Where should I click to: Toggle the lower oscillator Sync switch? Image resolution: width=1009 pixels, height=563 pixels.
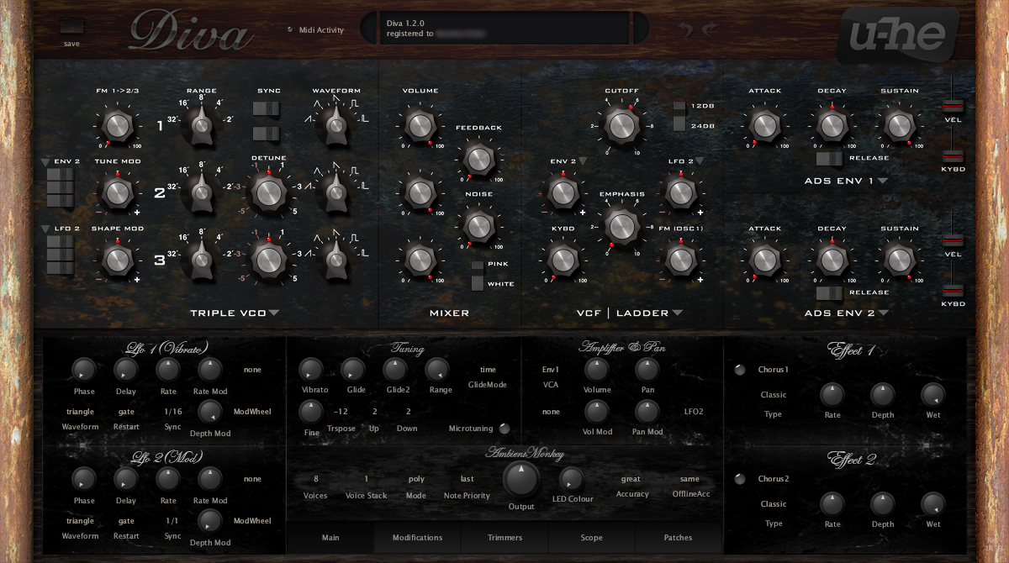click(x=267, y=134)
